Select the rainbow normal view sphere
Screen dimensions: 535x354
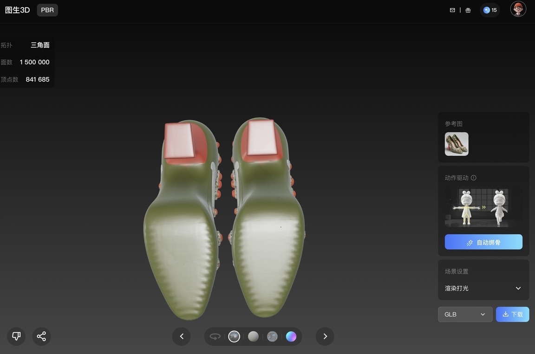click(291, 337)
